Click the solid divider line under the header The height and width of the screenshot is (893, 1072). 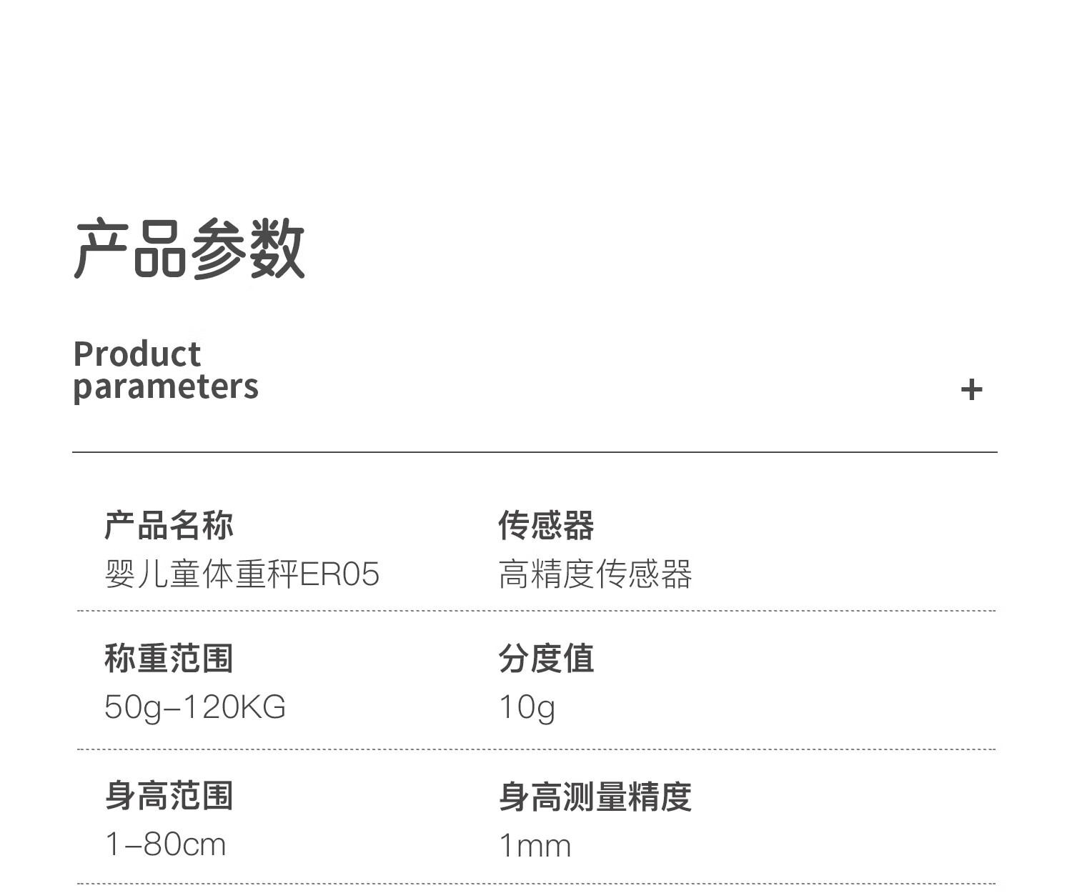click(x=535, y=452)
